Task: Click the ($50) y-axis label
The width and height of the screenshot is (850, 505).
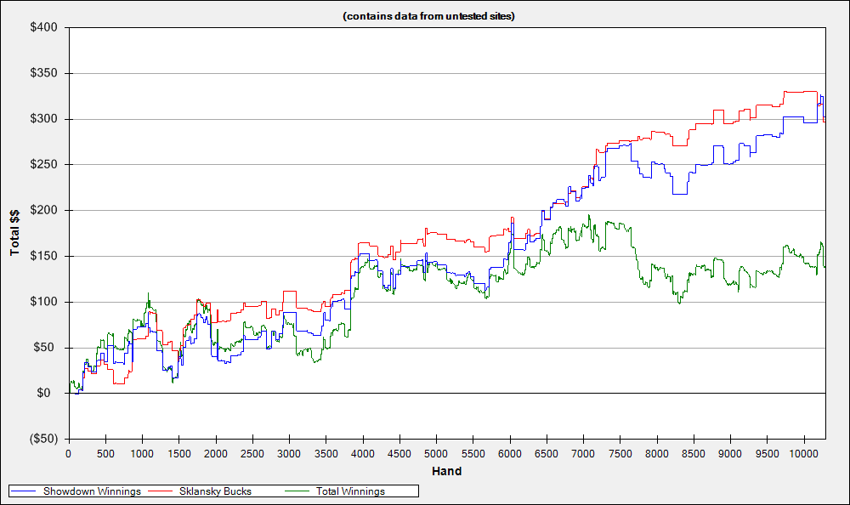Action: click(x=44, y=439)
